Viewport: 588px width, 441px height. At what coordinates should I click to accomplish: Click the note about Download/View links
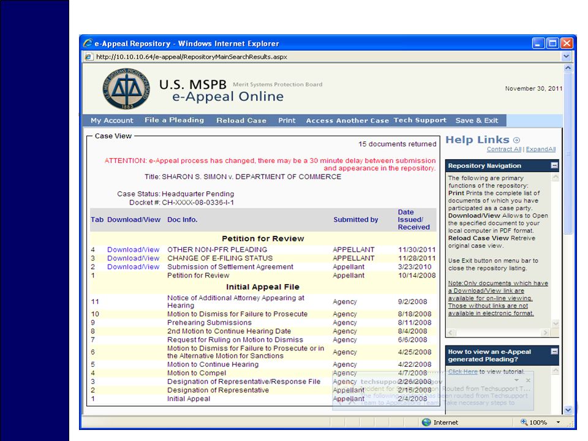coord(497,298)
